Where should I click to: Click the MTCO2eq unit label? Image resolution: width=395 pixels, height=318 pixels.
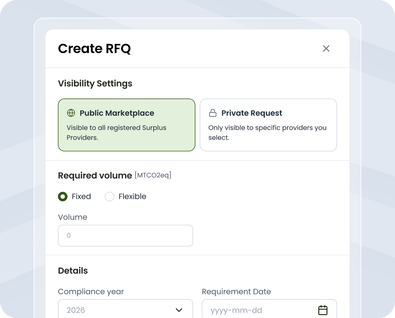tap(153, 175)
